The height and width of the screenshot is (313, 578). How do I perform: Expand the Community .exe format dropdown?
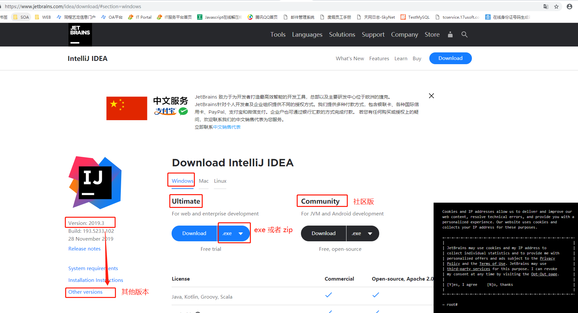click(x=363, y=233)
